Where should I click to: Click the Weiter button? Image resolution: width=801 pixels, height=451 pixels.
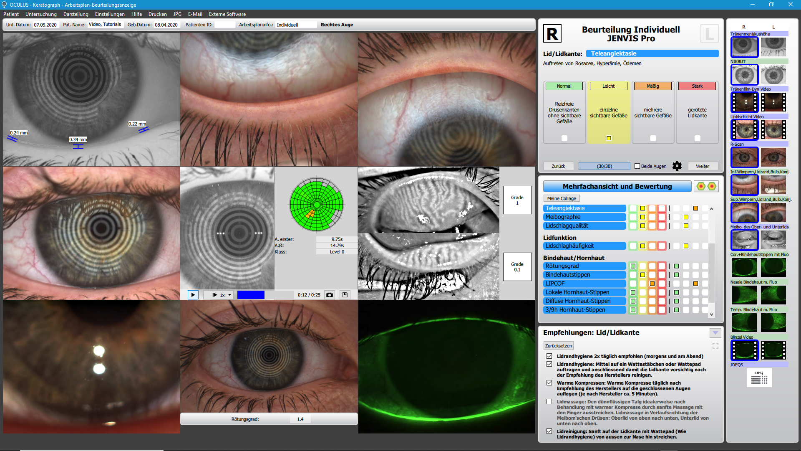pyautogui.click(x=703, y=166)
